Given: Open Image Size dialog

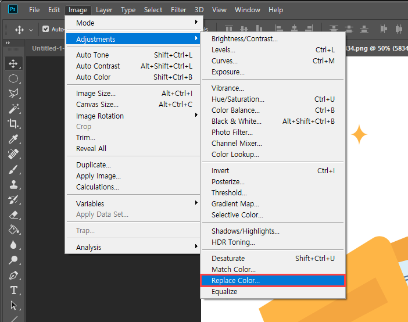Looking at the screenshot, I should (133, 94).
